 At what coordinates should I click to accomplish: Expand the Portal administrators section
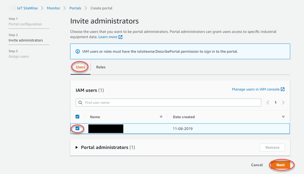[x=77, y=147]
